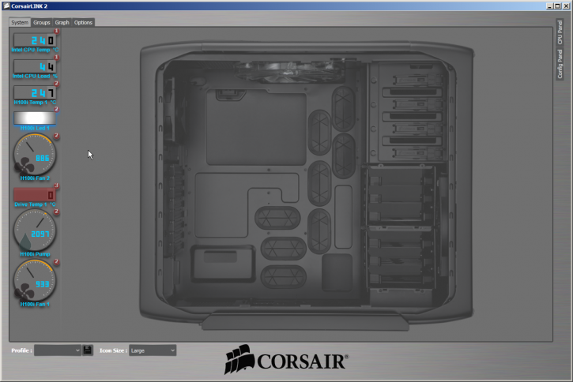Click the H100i Led 1 color bar
Viewport: 573px width, 382px height.
click(x=35, y=118)
